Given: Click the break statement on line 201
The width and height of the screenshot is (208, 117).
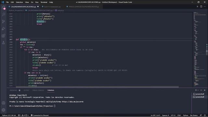Looking at the screenshot, I should 39,24.
